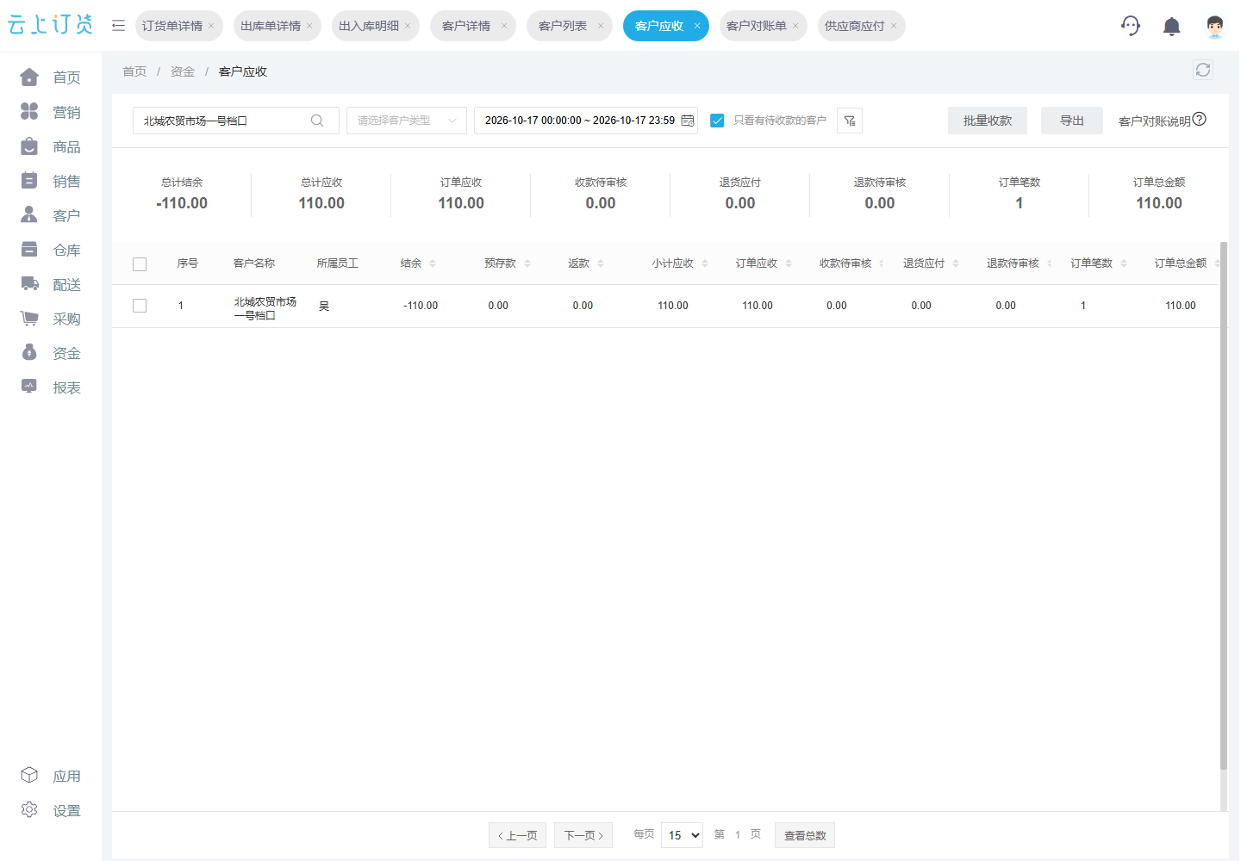Open customer service headset icon

pos(1131,26)
